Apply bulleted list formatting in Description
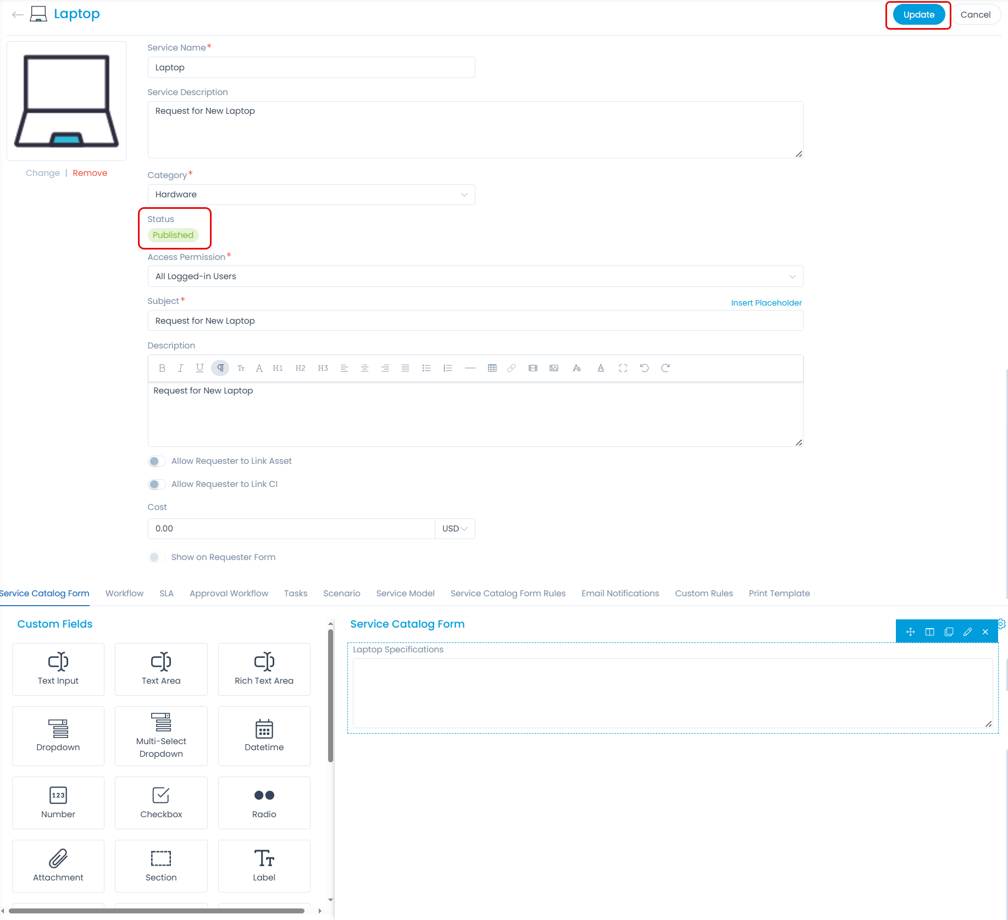The width and height of the screenshot is (1008, 920). coord(427,368)
